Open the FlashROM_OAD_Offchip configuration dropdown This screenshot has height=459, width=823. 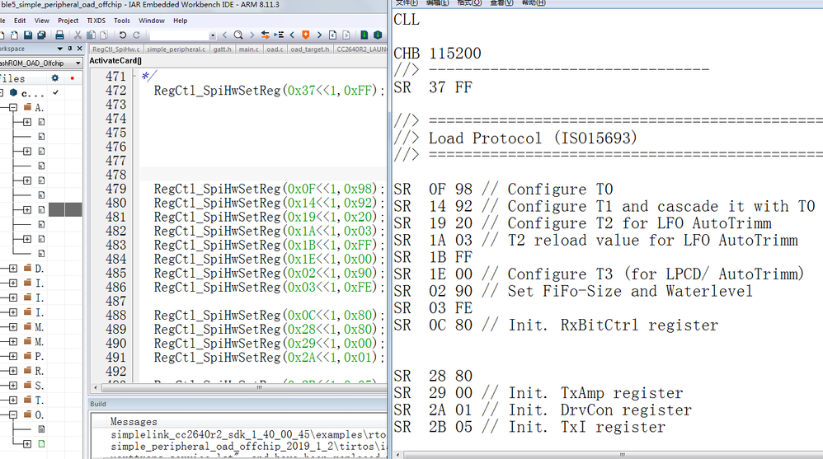[x=78, y=63]
